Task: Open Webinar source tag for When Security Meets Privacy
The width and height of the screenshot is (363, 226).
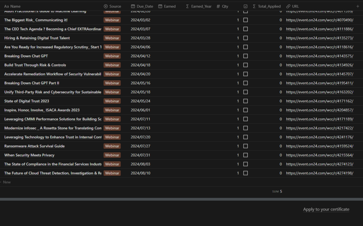Action: click(112, 155)
